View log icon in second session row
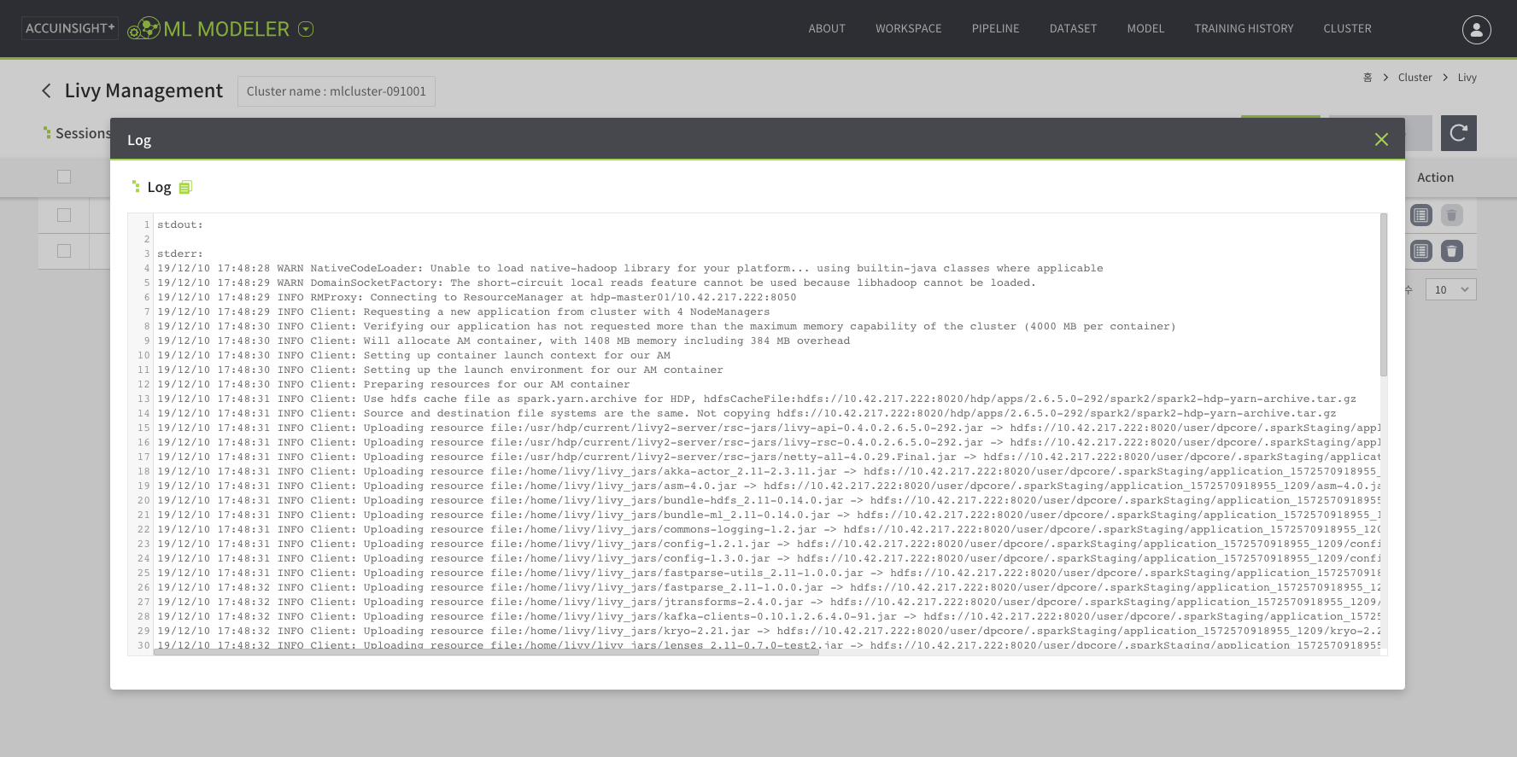This screenshot has height=757, width=1517. coord(1421,251)
